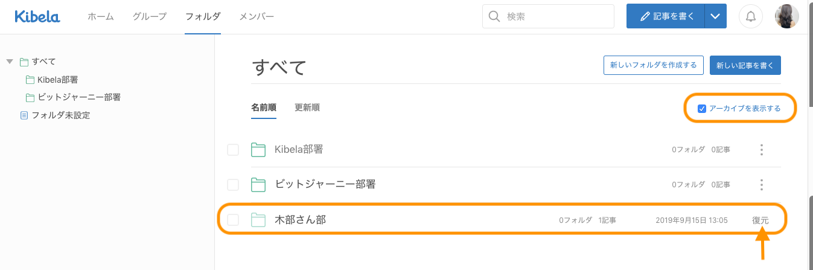Click the ビットジャーニー部署 folder icon in list
Image resolution: width=813 pixels, height=270 pixels.
click(x=258, y=184)
